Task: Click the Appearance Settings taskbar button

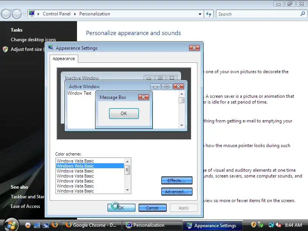Action: (213, 225)
